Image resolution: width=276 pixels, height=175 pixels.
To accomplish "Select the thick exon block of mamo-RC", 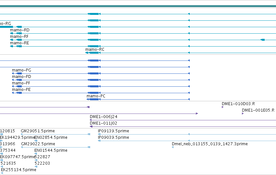I will coord(94,53).
